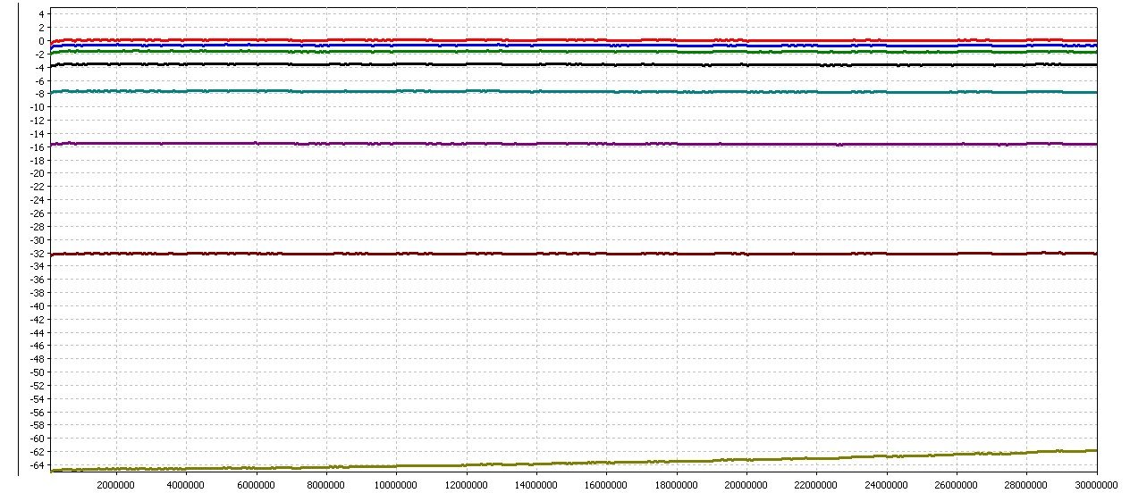Click the x-axis label "14000000"

[536, 484]
